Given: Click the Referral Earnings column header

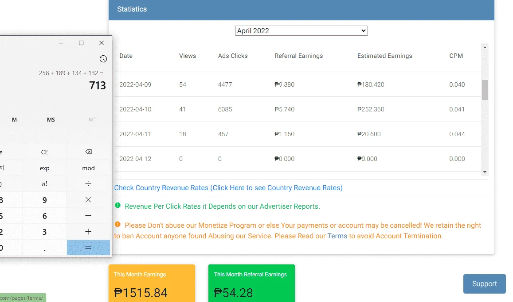Looking at the screenshot, I should coord(299,56).
